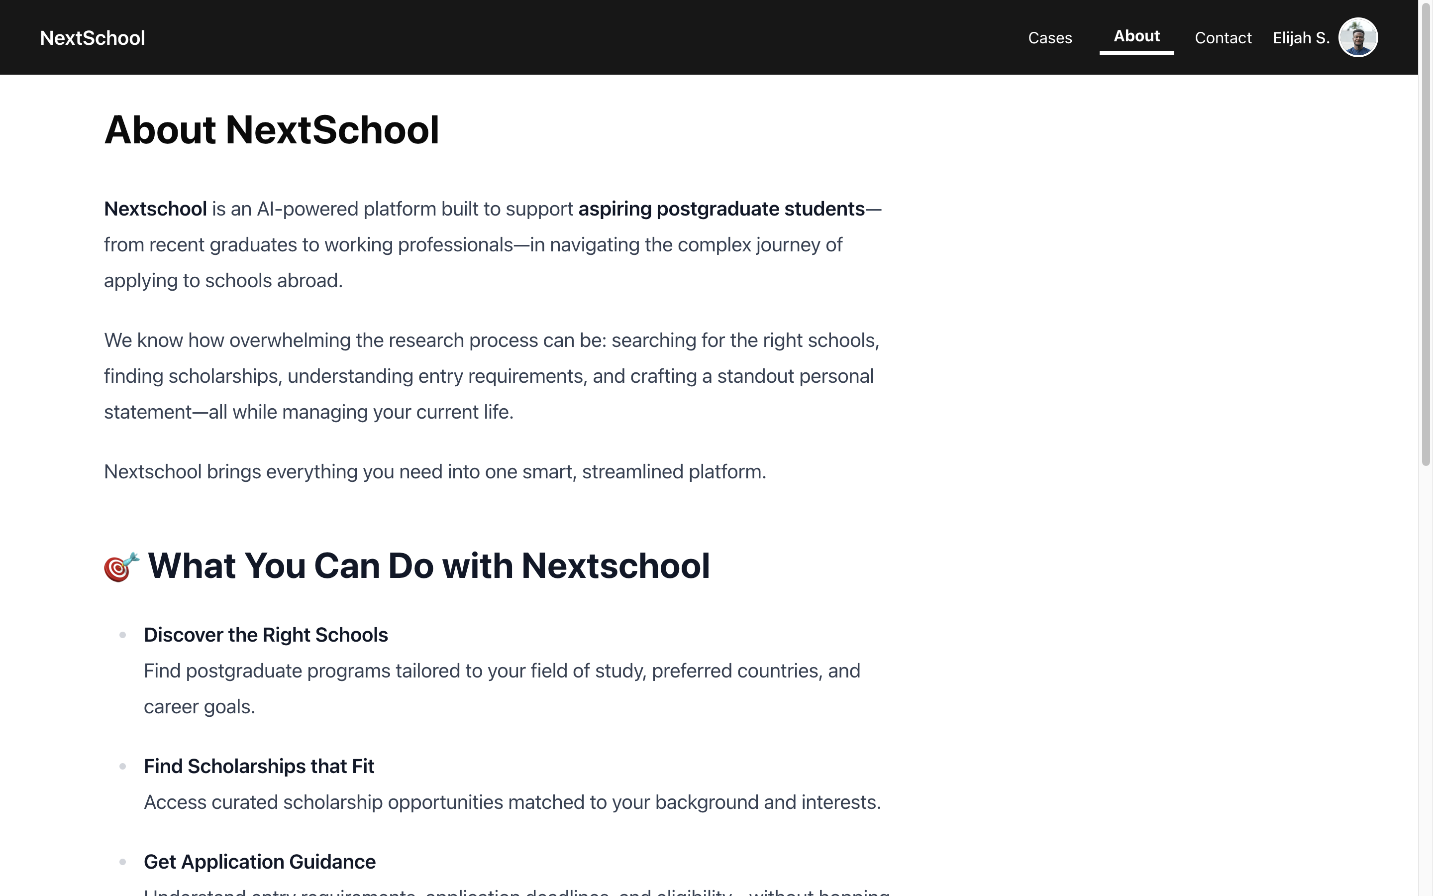Open the user profile avatar
The width and height of the screenshot is (1433, 896).
(1357, 37)
